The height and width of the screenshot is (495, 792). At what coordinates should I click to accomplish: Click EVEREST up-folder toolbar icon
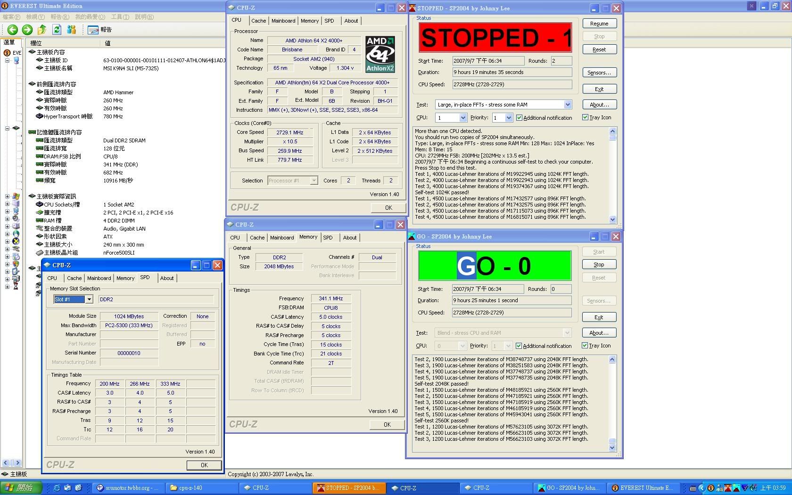[x=42, y=30]
